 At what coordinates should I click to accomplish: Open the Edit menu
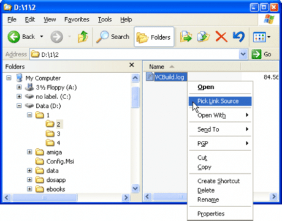[x=30, y=20]
